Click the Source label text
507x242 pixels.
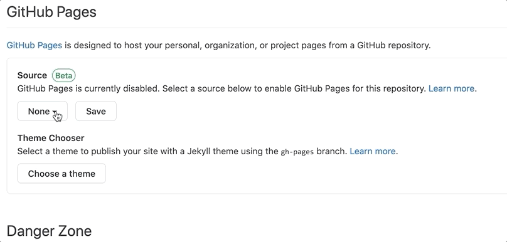(32, 75)
